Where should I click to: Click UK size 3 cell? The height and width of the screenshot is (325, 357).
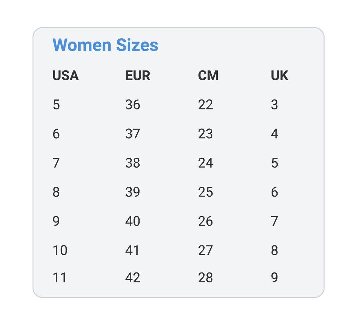274,105
